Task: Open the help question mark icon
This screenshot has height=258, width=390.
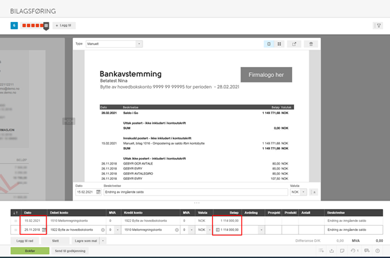Action: [x=378, y=250]
